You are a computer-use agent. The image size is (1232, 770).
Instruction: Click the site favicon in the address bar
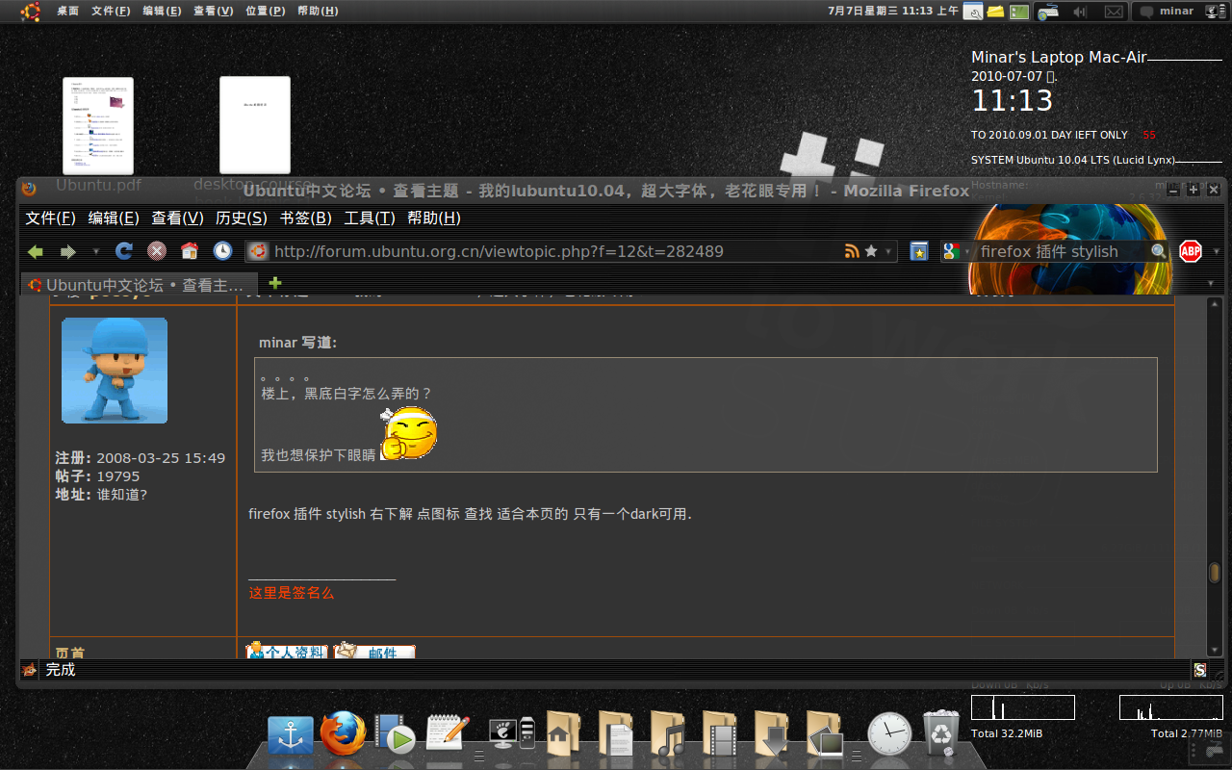(257, 251)
